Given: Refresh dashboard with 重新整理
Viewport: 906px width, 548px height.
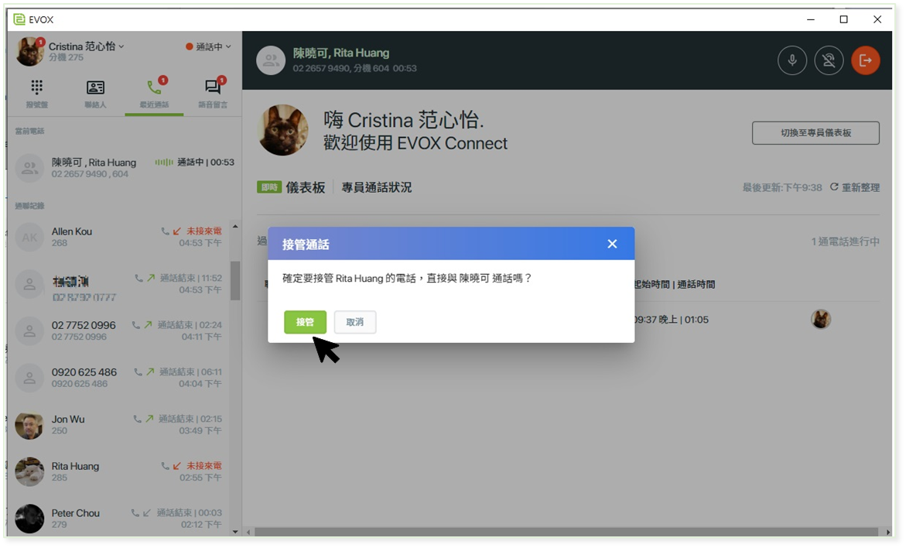Looking at the screenshot, I should (x=855, y=187).
